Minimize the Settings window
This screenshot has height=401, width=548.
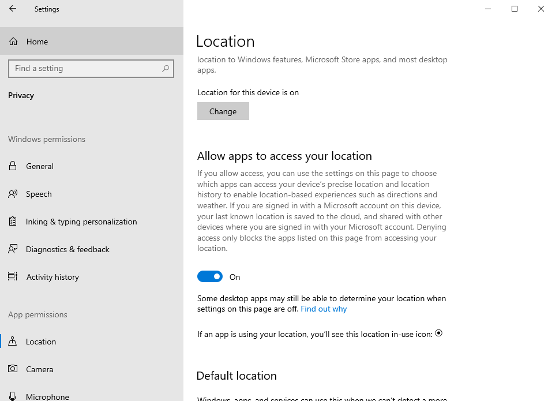pos(488,9)
